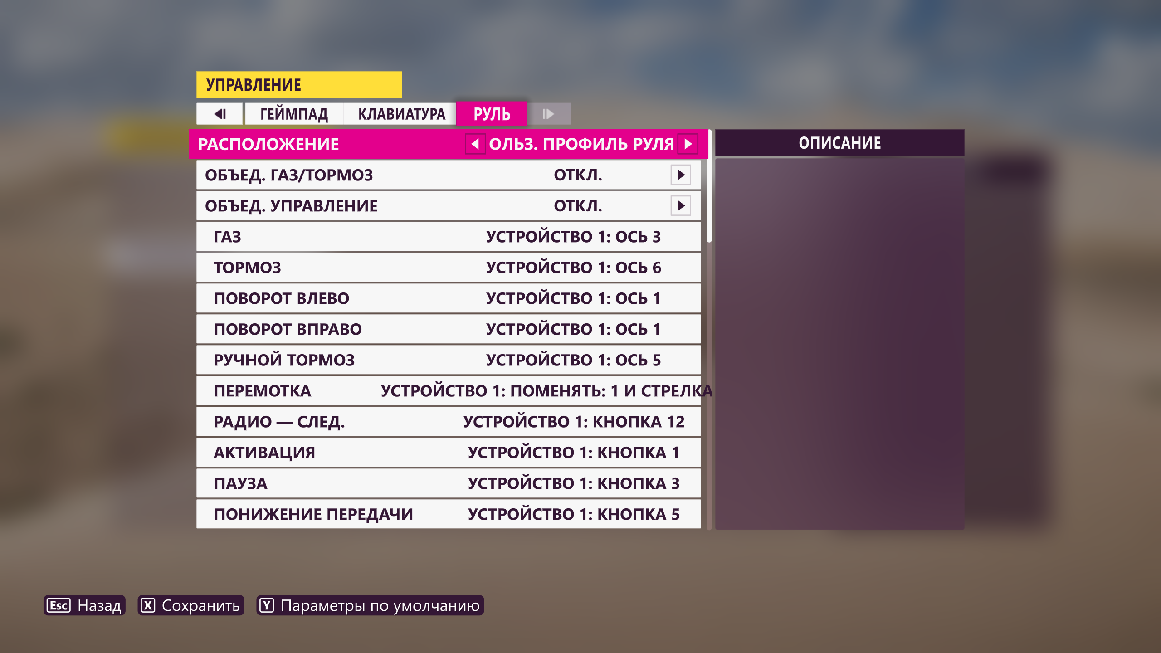This screenshot has height=653, width=1161.
Task: Click РАСПОЛОЖЕНИЕ category header
Action: pos(270,143)
